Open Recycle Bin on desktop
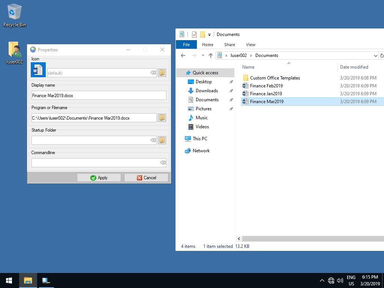Viewport: 384px width, 288px height. (14, 15)
